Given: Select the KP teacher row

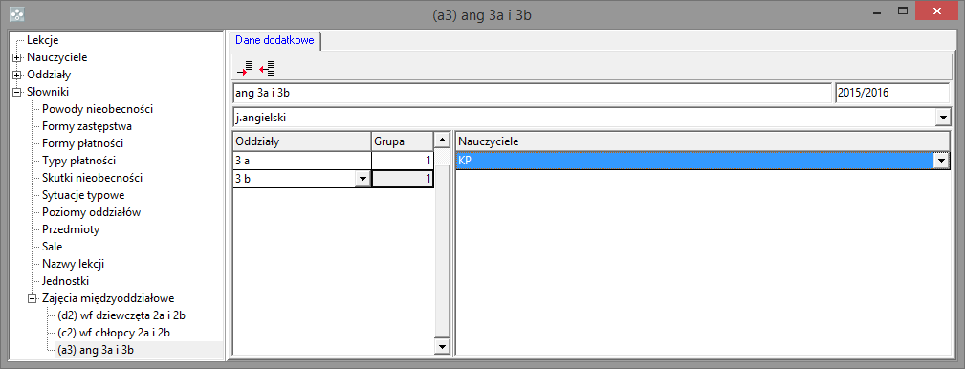Looking at the screenshot, I should (695, 162).
